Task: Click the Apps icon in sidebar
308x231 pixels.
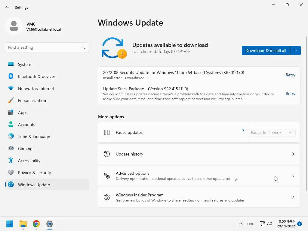Action: (x=11, y=112)
